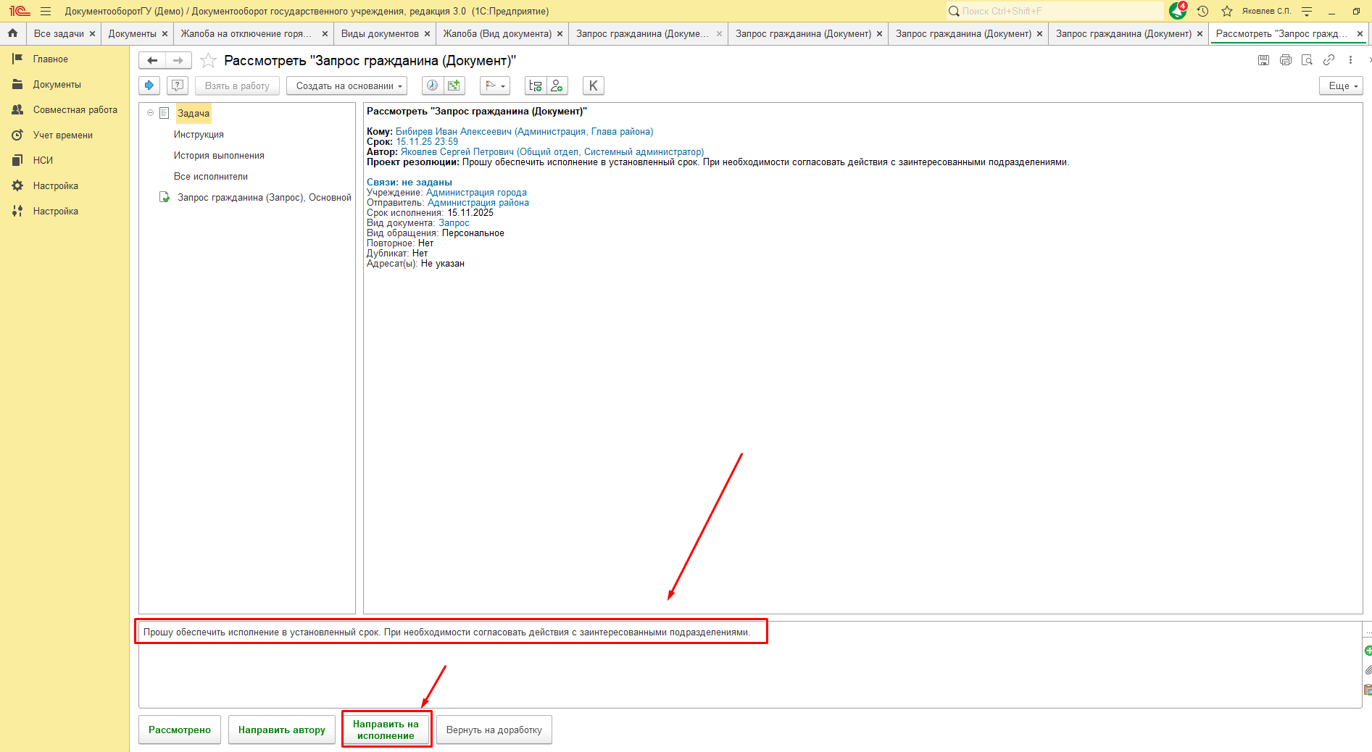Screen dimensions: 1372x752
Task: Open the notifications bell with badge 4
Action: [1177, 11]
